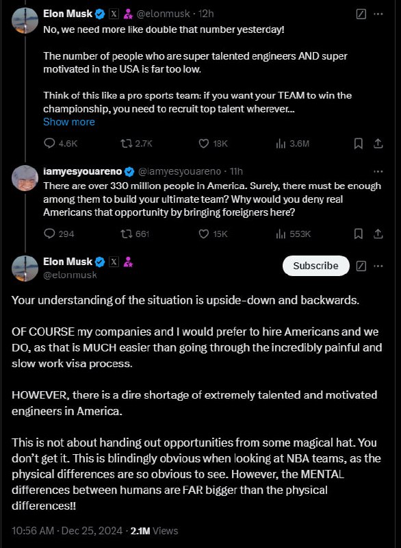The width and height of the screenshot is (401, 548).
Task: Share the top post
Action: tap(378, 143)
